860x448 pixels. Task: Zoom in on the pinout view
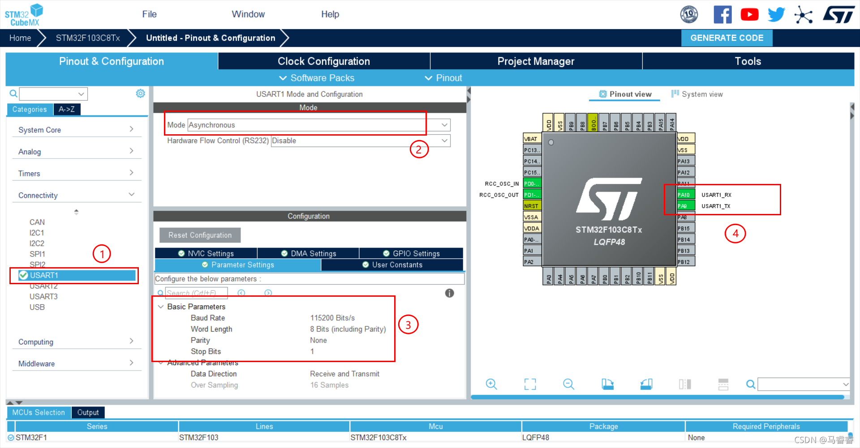(x=491, y=384)
